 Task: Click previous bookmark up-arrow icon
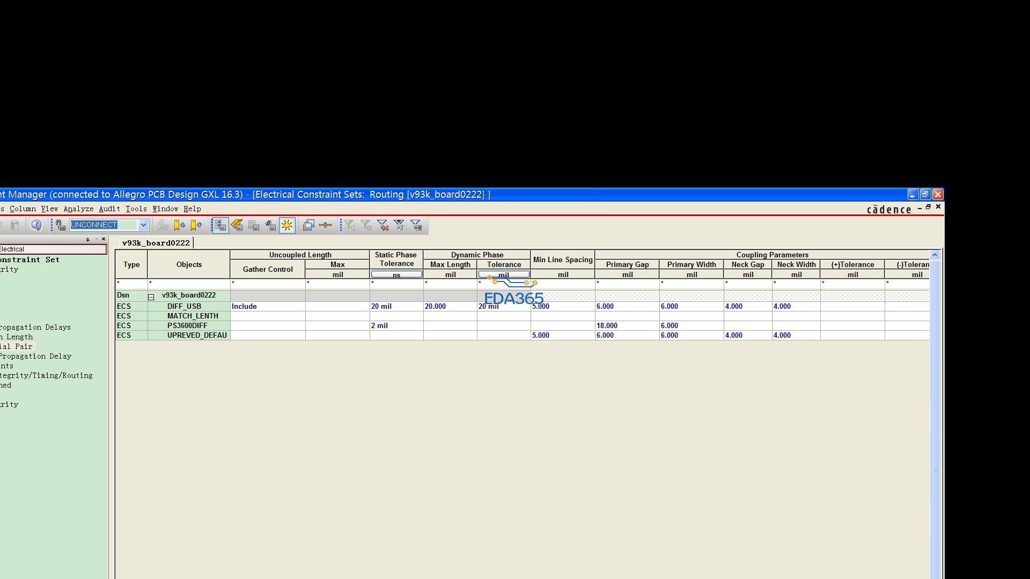click(x=196, y=225)
